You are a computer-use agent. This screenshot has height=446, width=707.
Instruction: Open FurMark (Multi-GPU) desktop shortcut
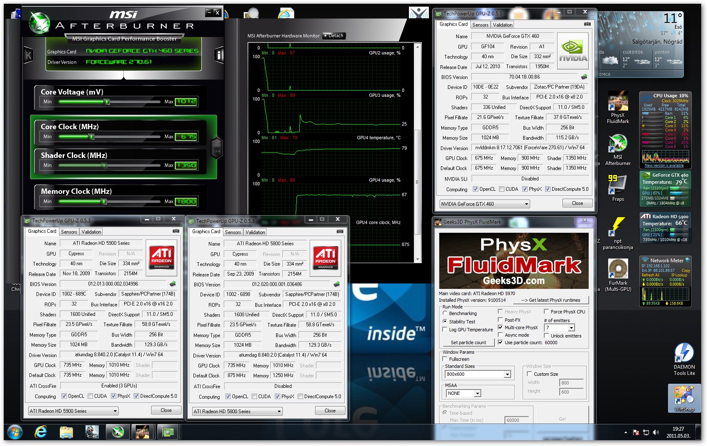(x=618, y=275)
